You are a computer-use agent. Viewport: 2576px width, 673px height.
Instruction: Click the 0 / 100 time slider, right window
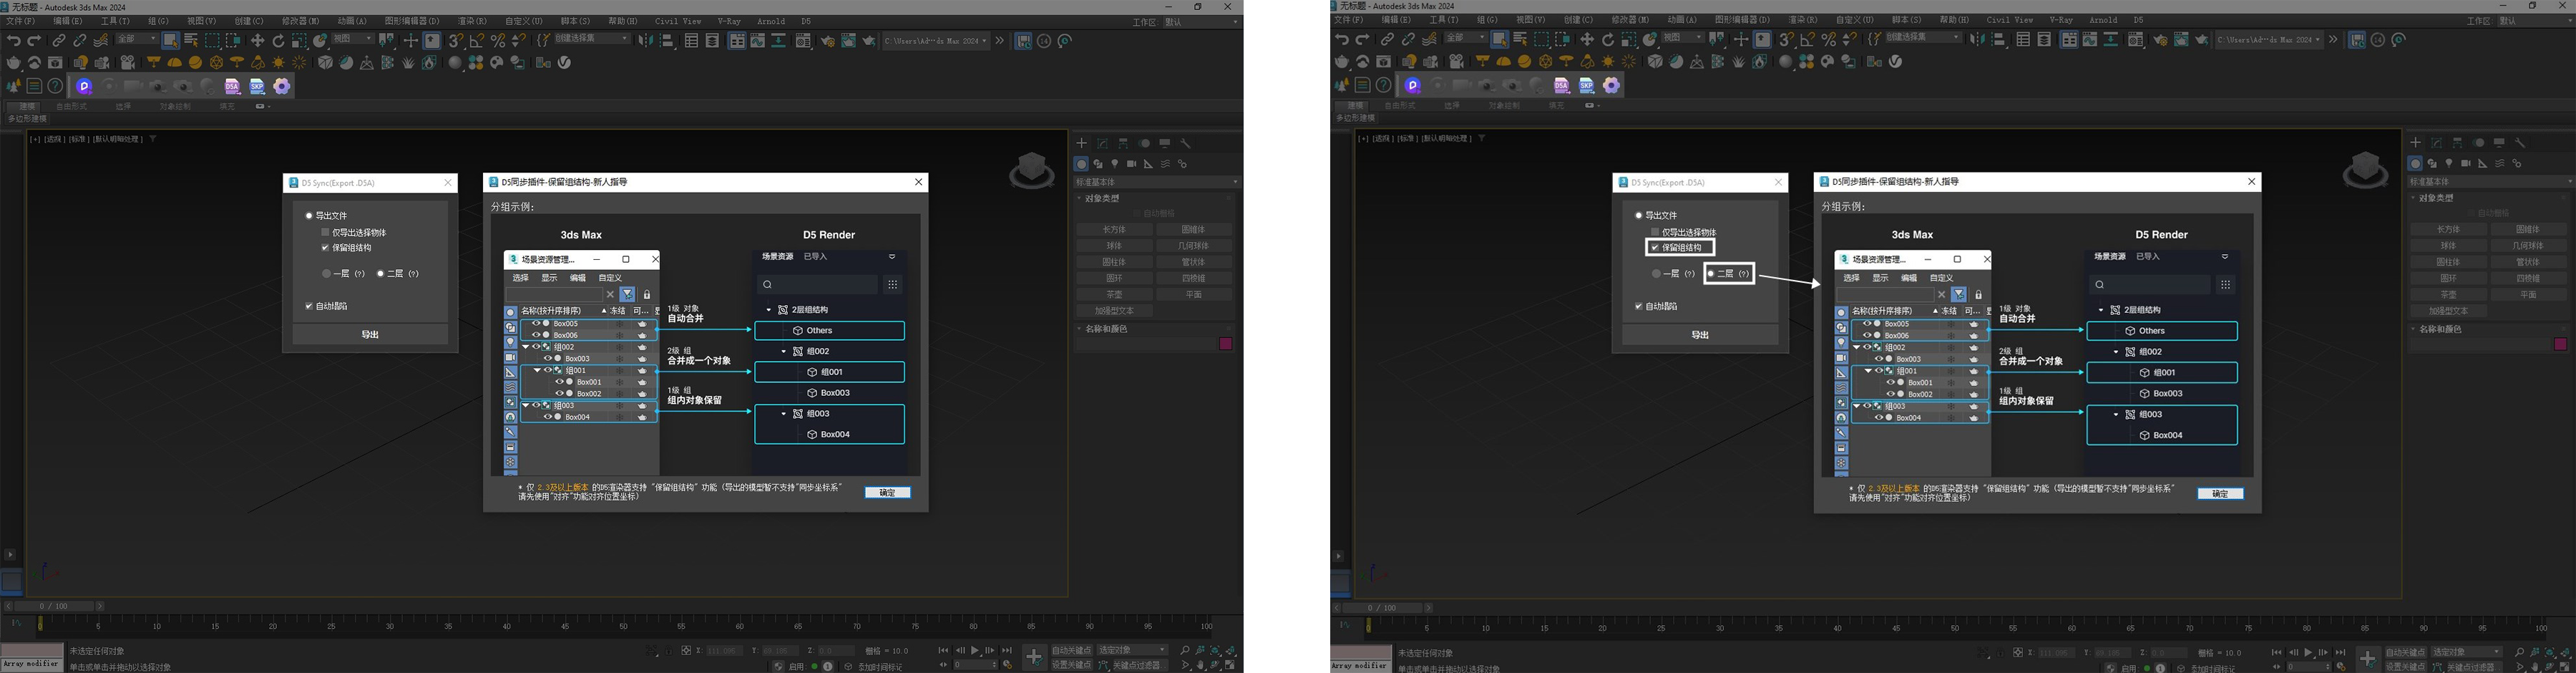1383,607
